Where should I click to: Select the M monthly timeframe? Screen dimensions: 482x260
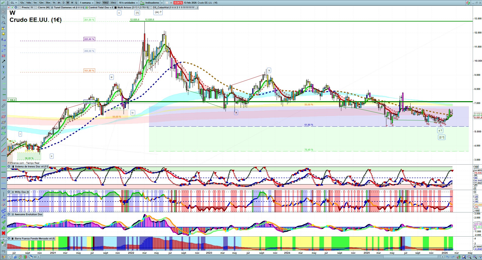[x=72, y=3]
